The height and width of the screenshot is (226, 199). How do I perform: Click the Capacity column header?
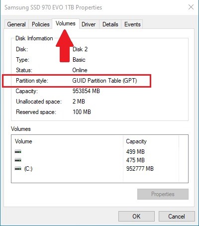pyautogui.click(x=136, y=141)
